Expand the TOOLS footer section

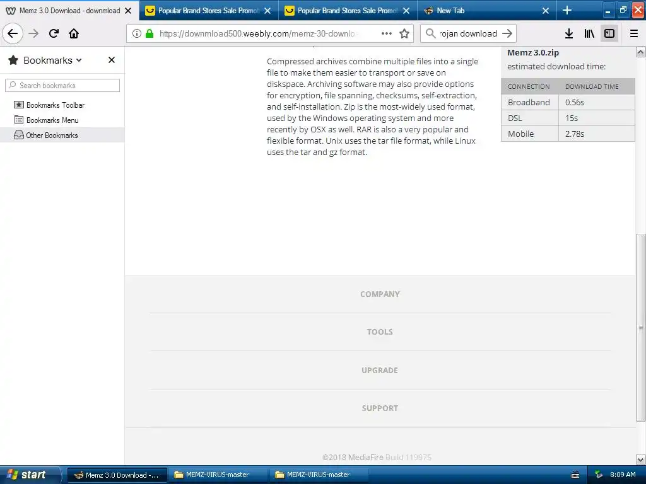click(380, 331)
